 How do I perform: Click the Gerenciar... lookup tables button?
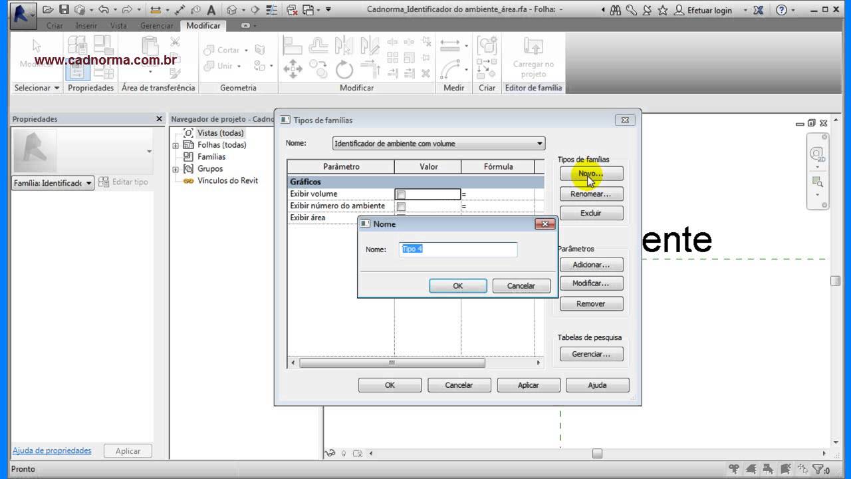(x=591, y=354)
